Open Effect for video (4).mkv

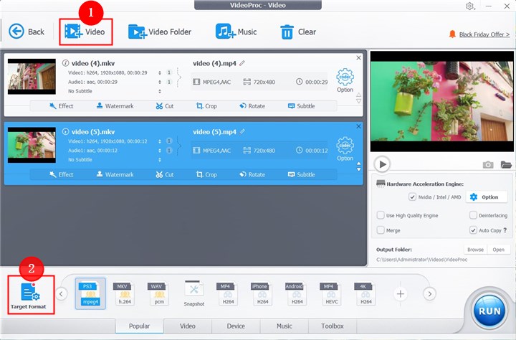61,106
